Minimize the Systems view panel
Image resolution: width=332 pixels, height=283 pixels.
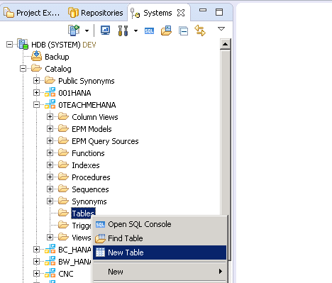(x=203, y=10)
